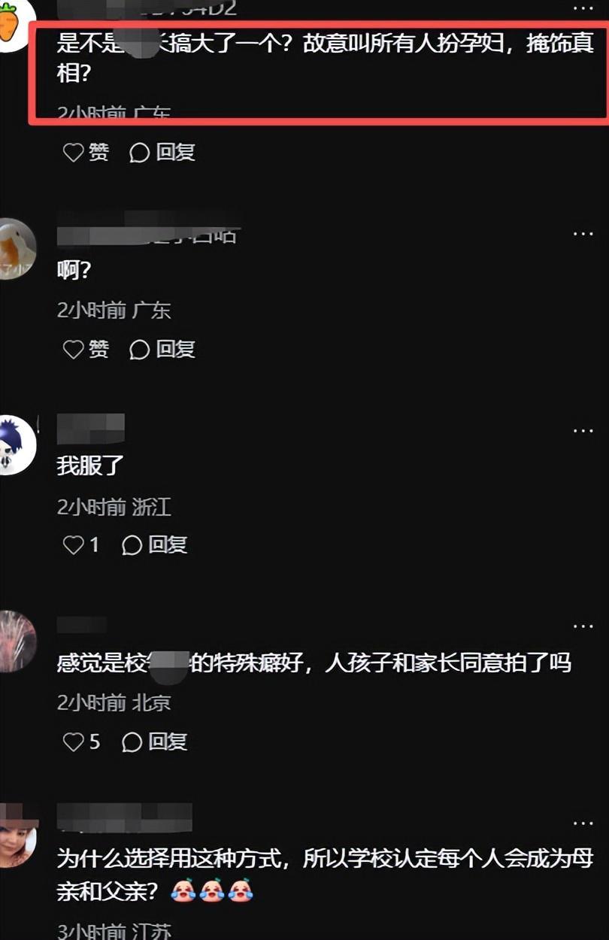Open more options for the Beijing comment
The image size is (609, 940).
coord(583,626)
